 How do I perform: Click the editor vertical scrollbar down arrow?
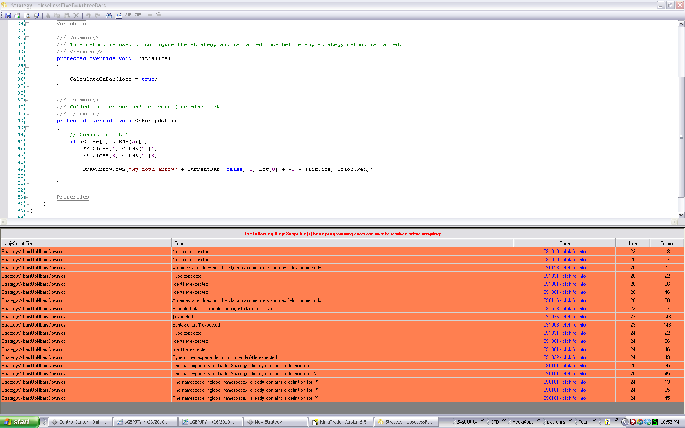[x=681, y=215]
